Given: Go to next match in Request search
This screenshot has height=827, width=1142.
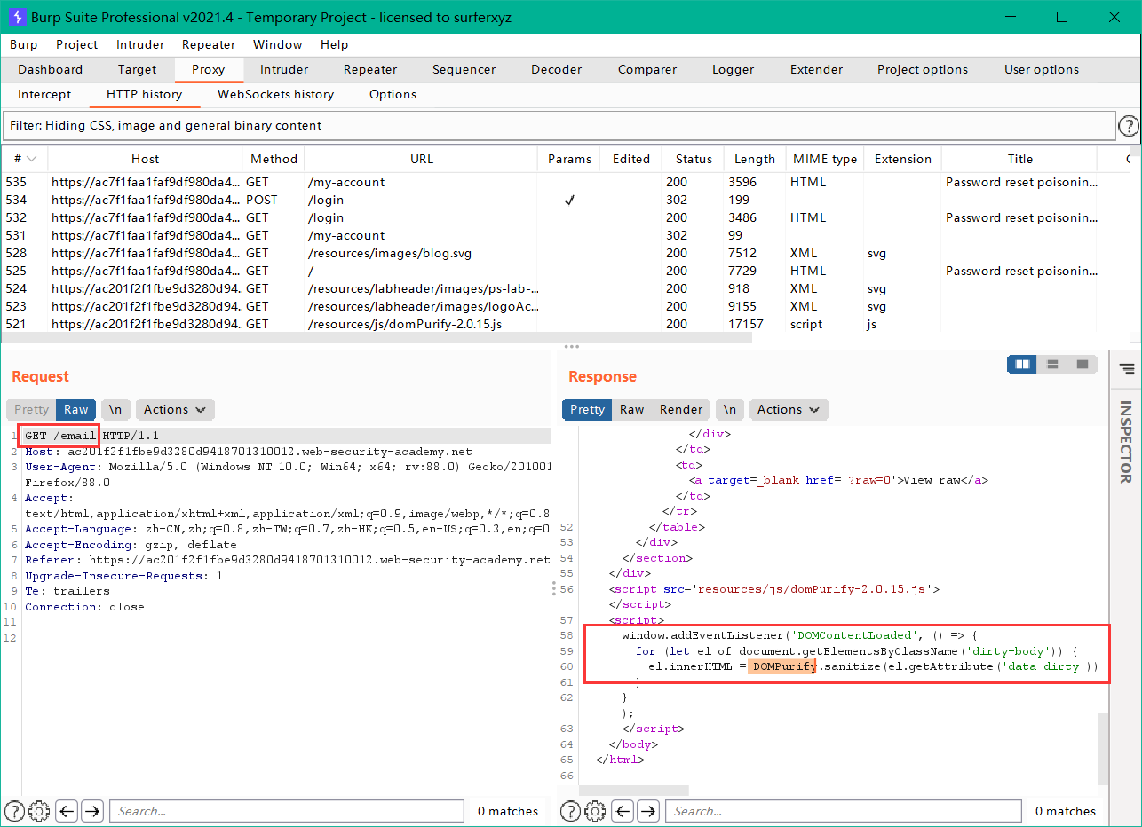Looking at the screenshot, I should pyautogui.click(x=92, y=810).
